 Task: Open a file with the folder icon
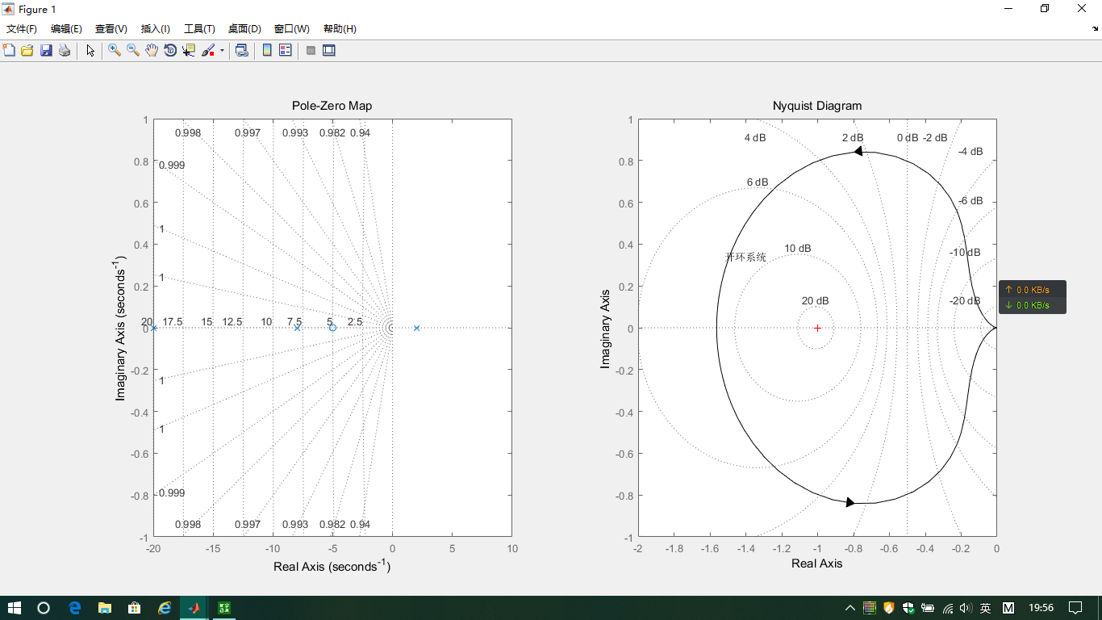(27, 50)
